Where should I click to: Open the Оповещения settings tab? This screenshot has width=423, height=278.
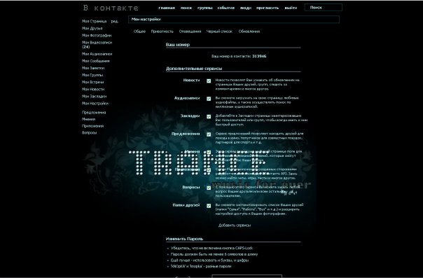pyautogui.click(x=190, y=32)
